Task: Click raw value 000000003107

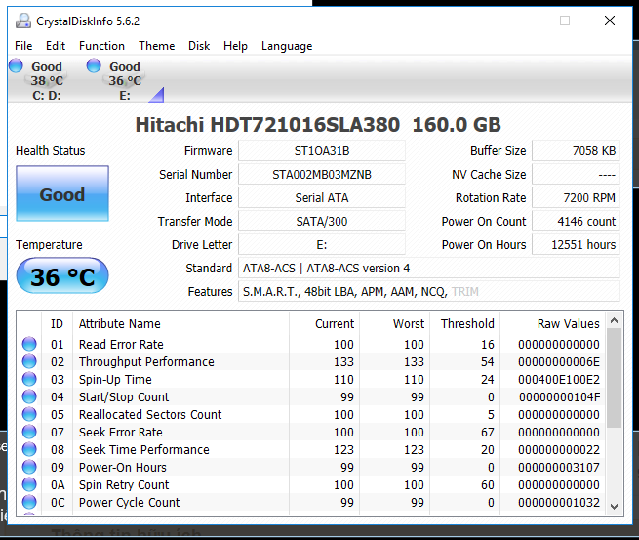Action: [559, 467]
